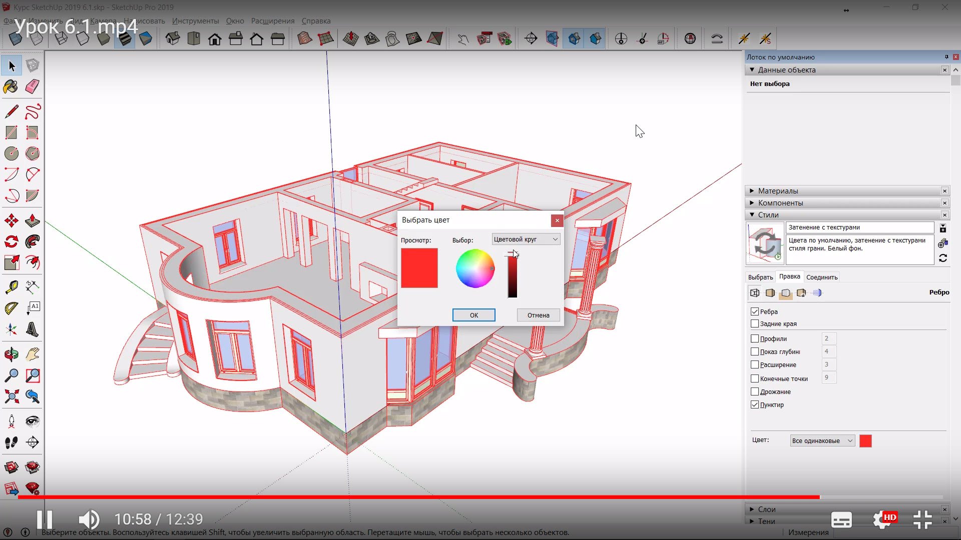Pause the video playback
This screenshot has width=961, height=540.
44,519
